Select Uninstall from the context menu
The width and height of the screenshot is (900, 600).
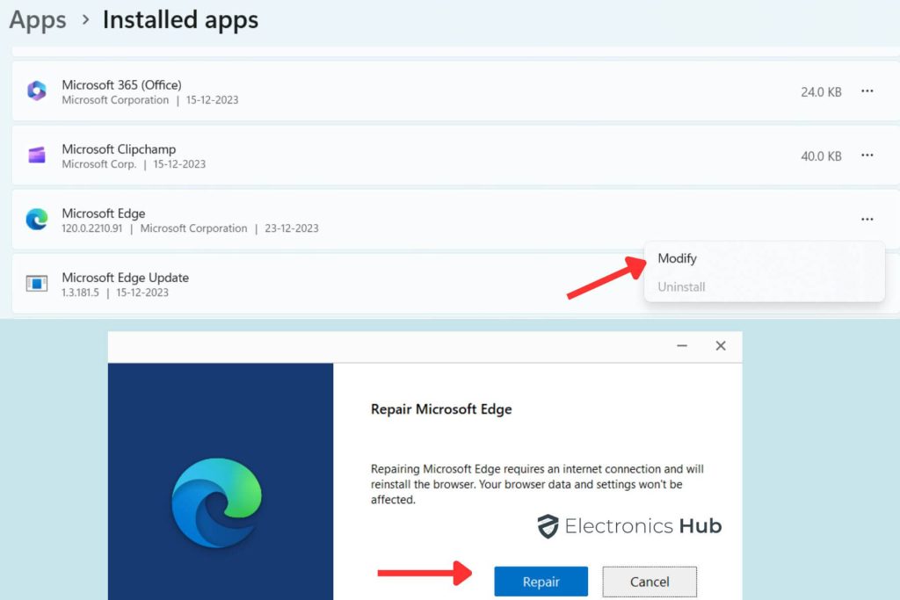(x=682, y=286)
